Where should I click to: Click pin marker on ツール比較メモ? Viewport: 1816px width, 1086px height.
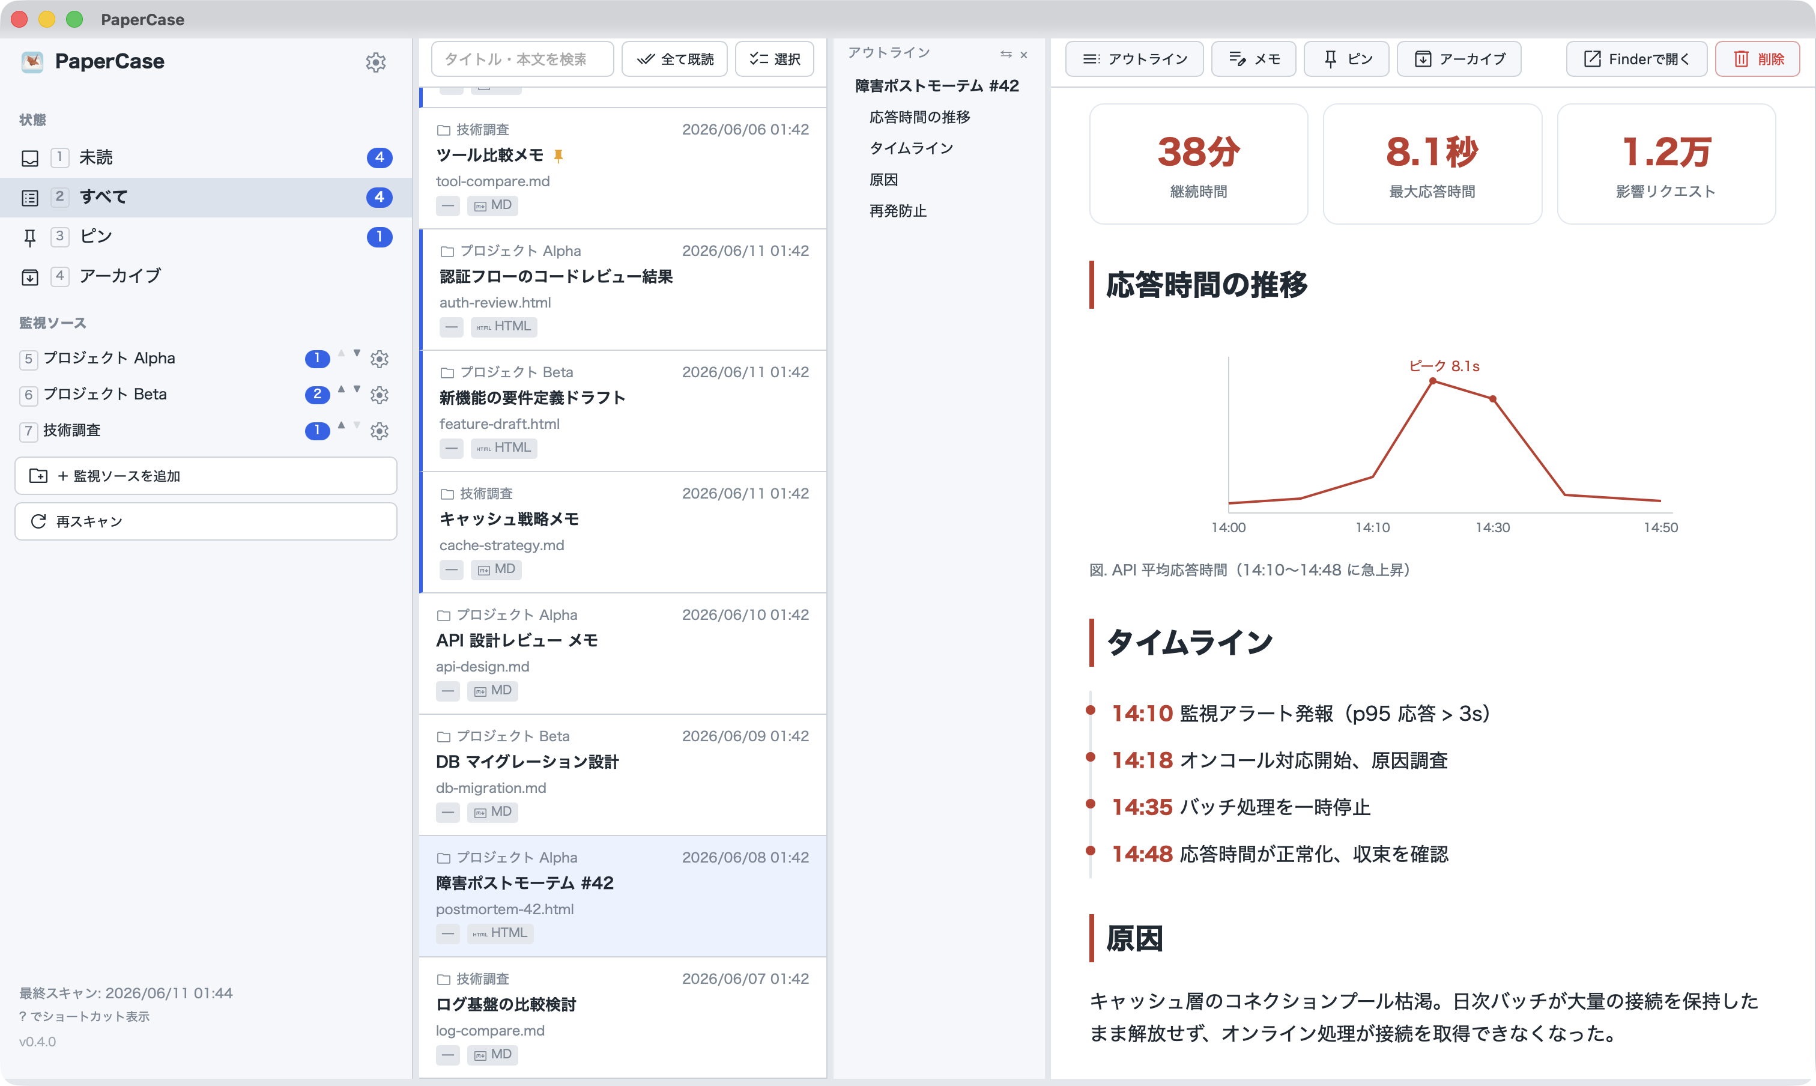pos(558,156)
